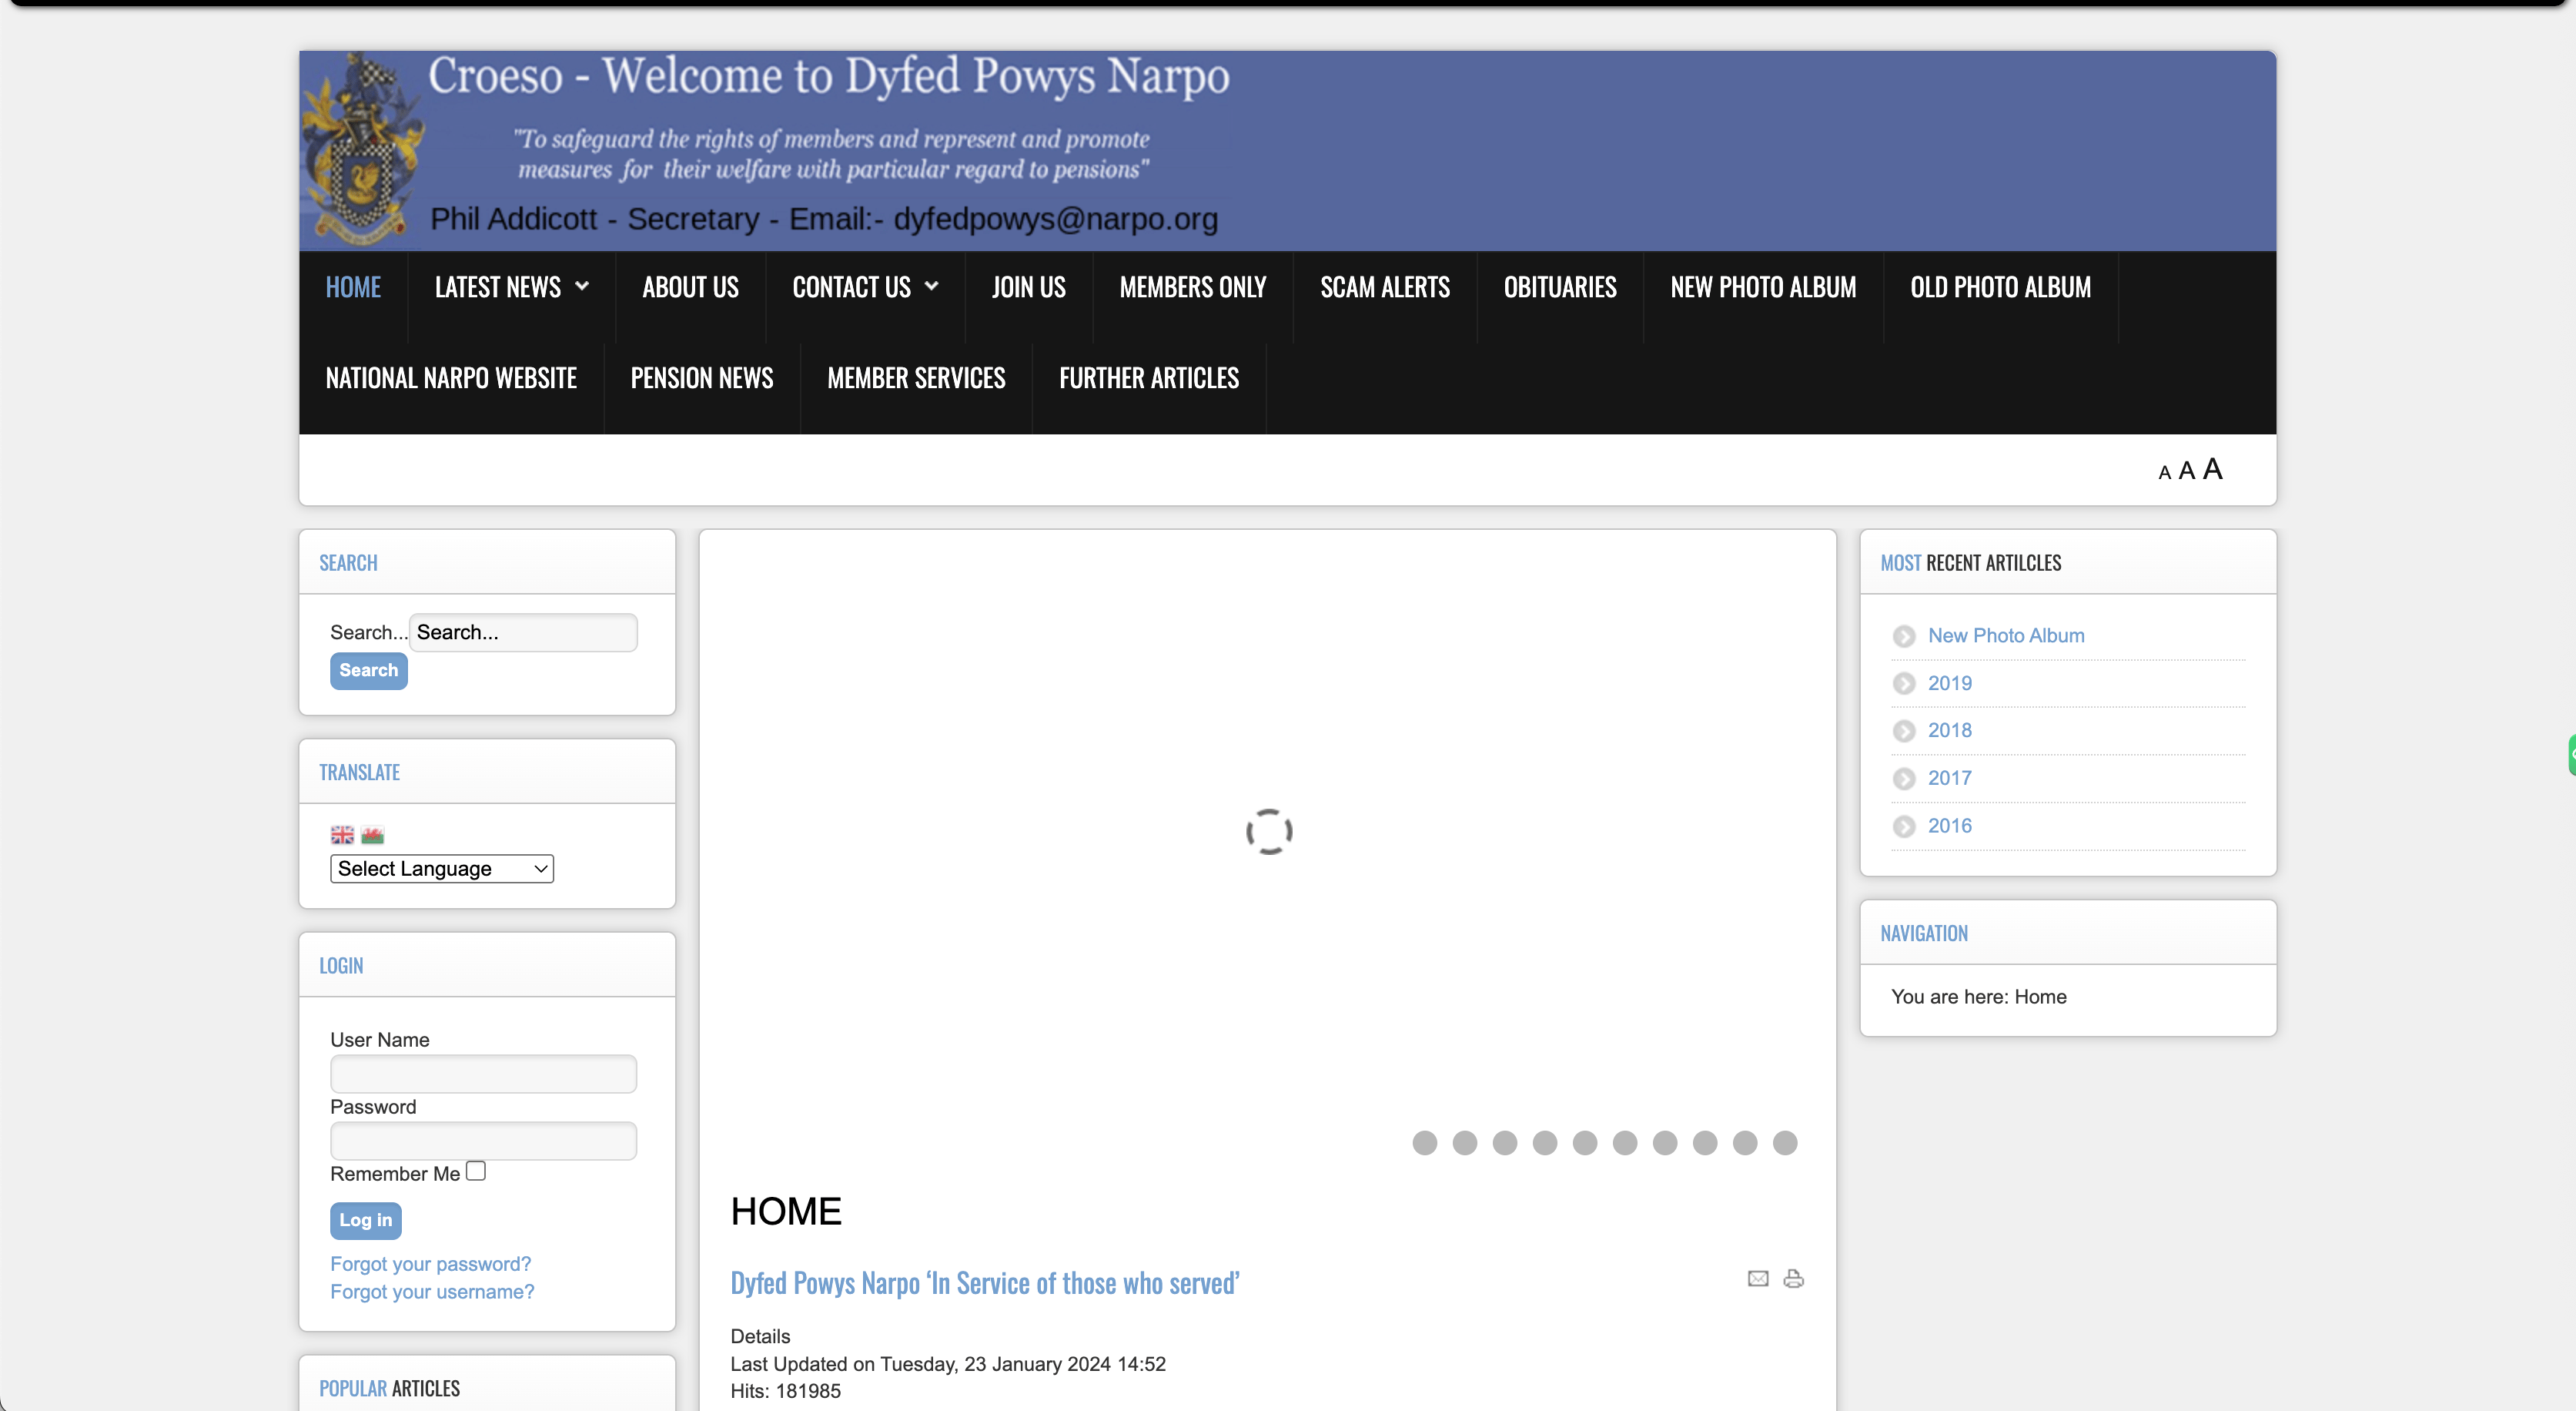2576x1411 pixels.
Task: Focus the User Name field
Action: (483, 1074)
